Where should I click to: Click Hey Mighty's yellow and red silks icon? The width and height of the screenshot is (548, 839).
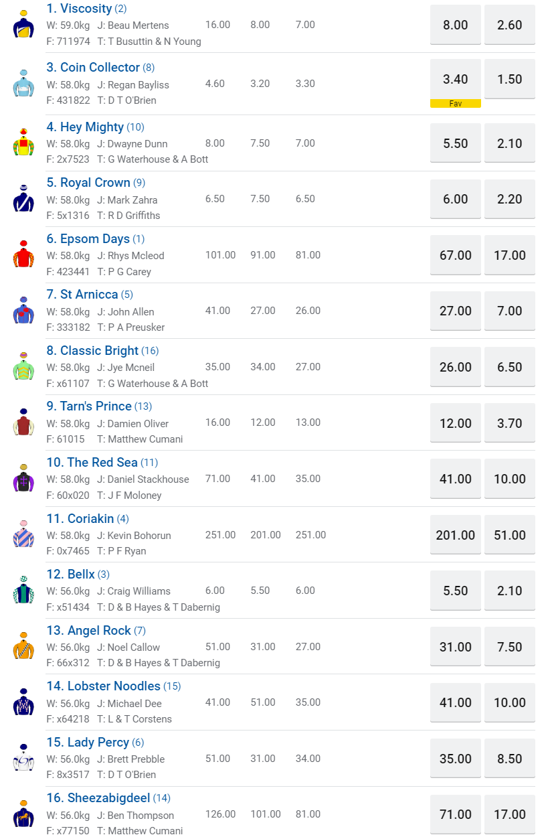click(23, 143)
